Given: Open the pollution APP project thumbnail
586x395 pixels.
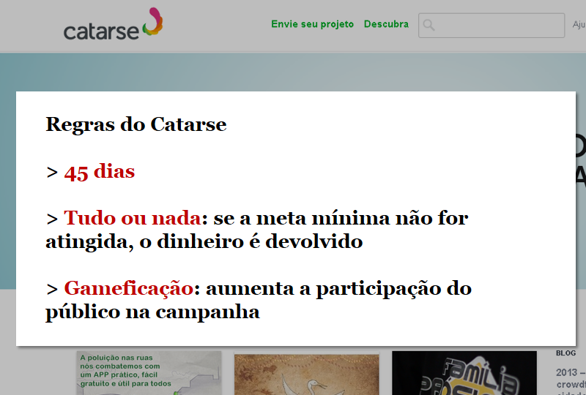Looking at the screenshot, I should click(x=149, y=372).
